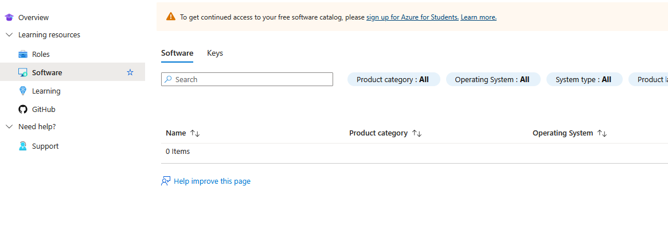Click the Learning lightbulb icon

(23, 91)
